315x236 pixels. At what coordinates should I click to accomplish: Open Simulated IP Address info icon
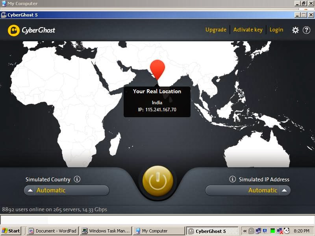232,179
